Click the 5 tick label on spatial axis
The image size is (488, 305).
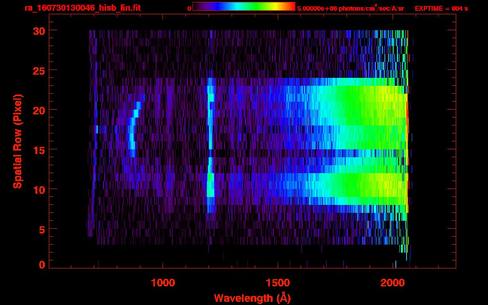pos(41,229)
